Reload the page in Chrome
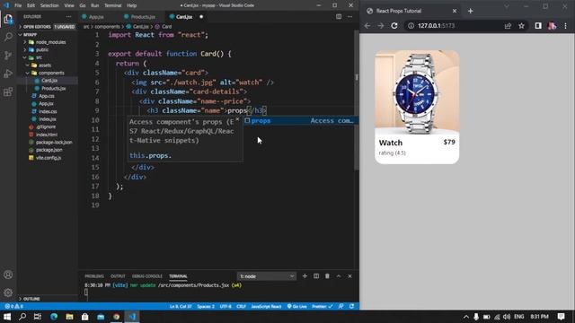Screen dimensions: 575x323 [x=394, y=26]
